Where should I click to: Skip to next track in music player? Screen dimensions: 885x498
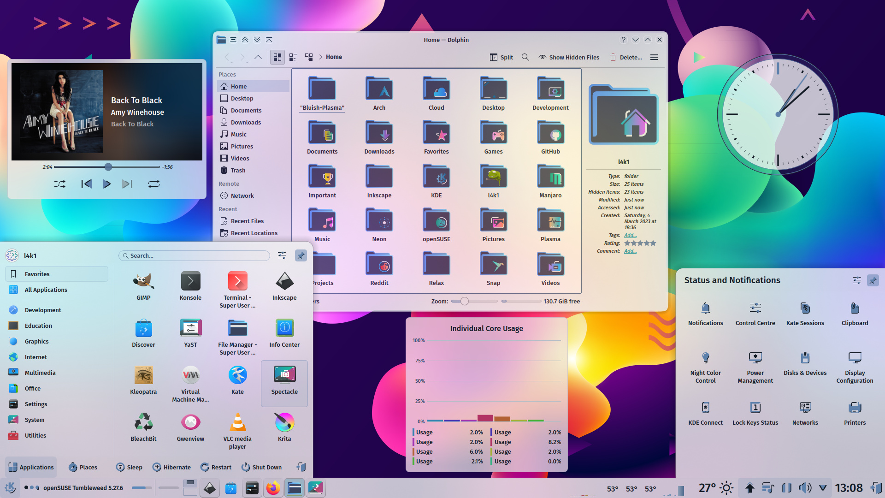tap(127, 184)
